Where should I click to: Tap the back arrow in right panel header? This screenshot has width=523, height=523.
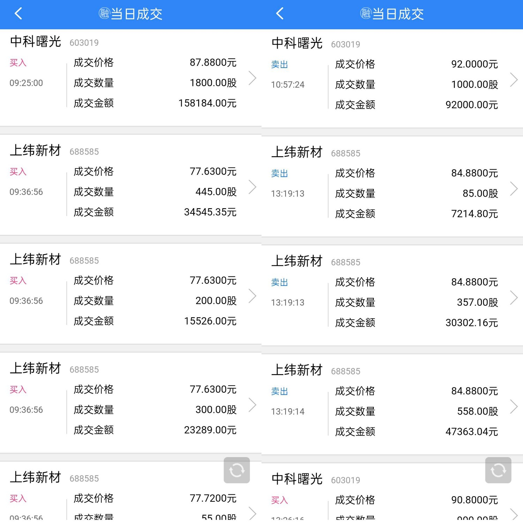[x=280, y=14]
